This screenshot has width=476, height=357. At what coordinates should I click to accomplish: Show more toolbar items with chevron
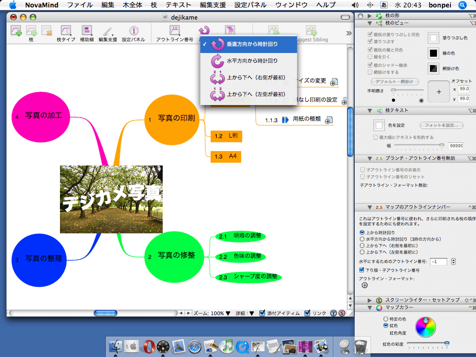(349, 33)
